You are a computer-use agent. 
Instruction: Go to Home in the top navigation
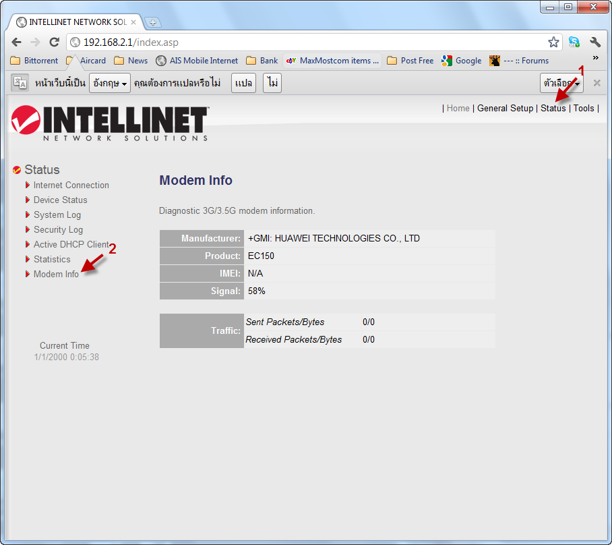coord(458,108)
